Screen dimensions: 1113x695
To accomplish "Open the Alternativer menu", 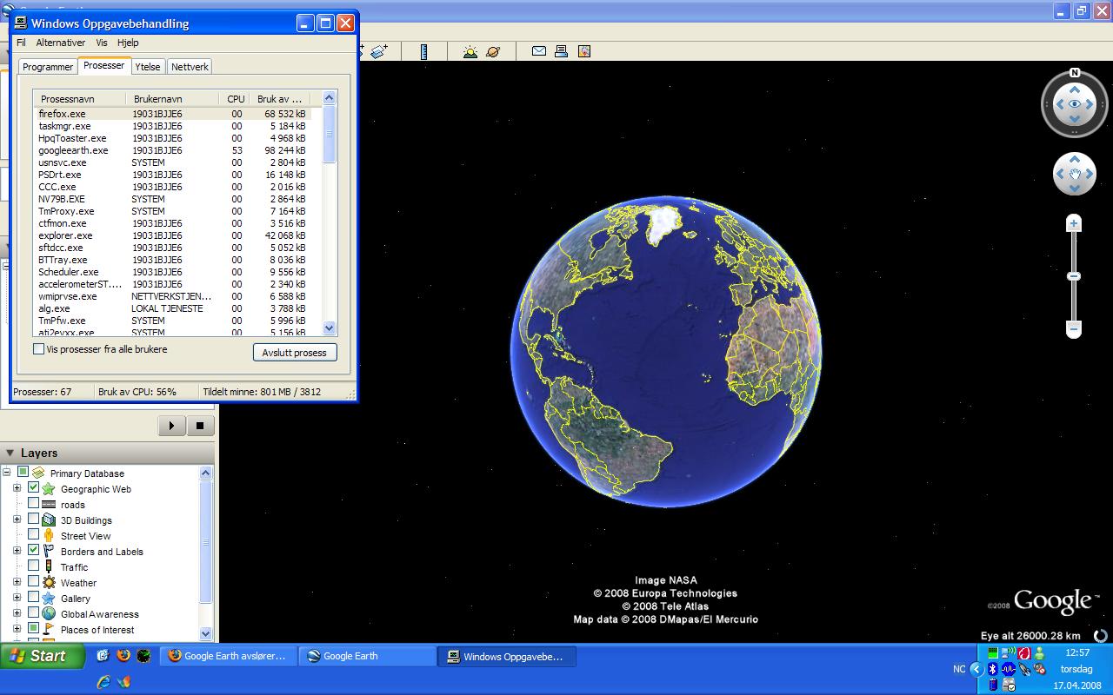I will pyautogui.click(x=61, y=43).
